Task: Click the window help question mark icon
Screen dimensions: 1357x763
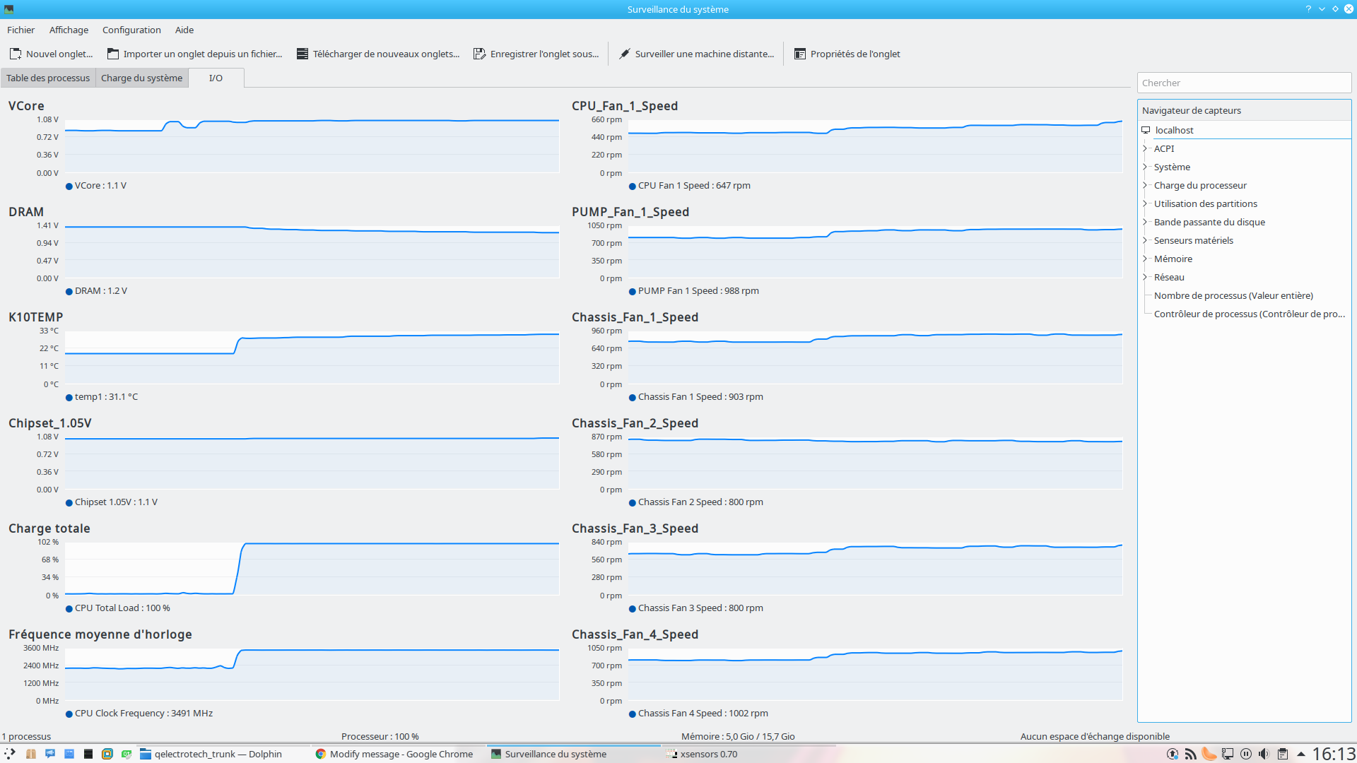Action: (x=1308, y=9)
